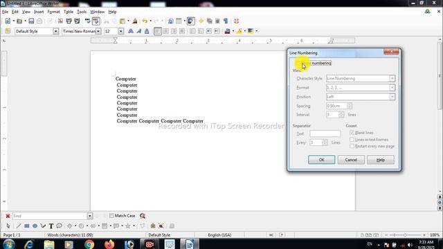
Task: Open the View menu
Action: point(26,12)
